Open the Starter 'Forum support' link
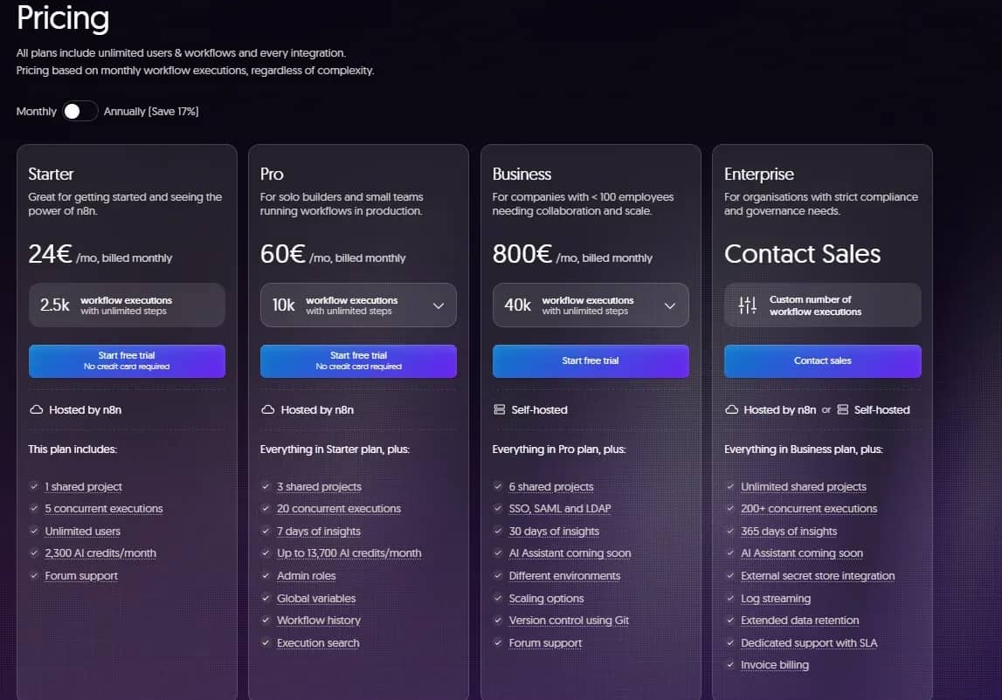1002x700 pixels. tap(81, 576)
